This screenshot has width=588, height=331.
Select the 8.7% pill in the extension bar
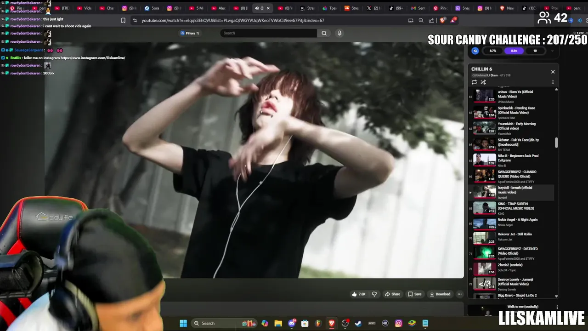pos(493,51)
